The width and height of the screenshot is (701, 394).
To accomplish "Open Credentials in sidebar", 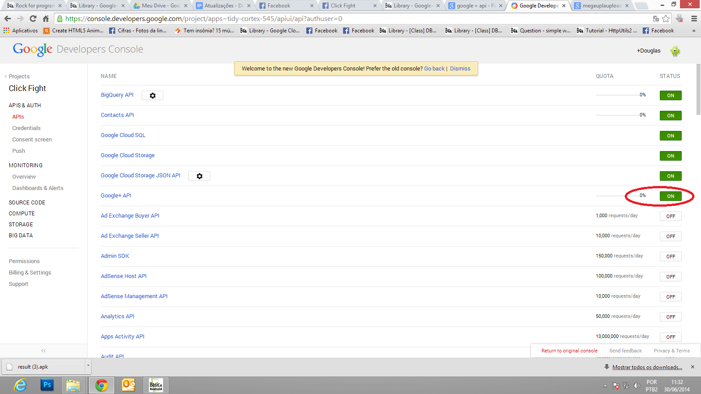I will pyautogui.click(x=26, y=128).
